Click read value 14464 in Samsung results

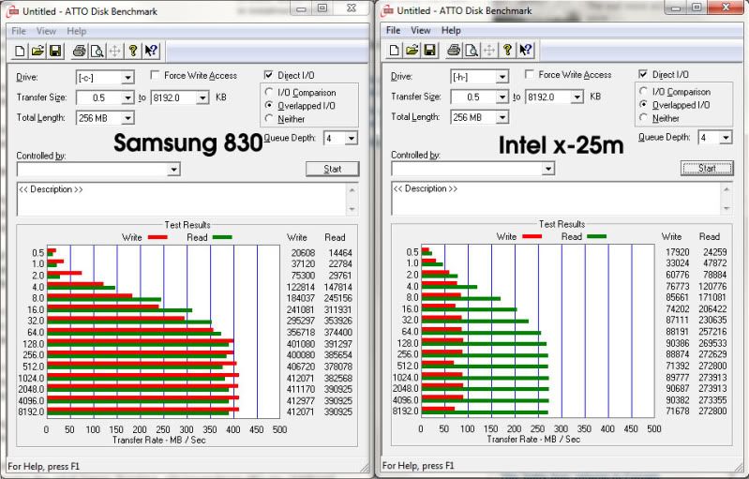tap(340, 253)
